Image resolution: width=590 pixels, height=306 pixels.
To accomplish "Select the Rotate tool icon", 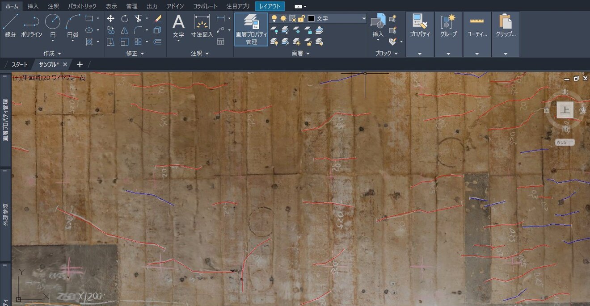I will (x=125, y=18).
